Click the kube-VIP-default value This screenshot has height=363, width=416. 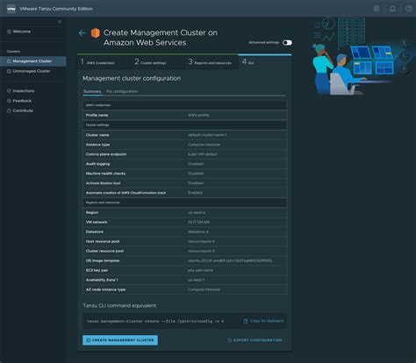(x=203, y=154)
